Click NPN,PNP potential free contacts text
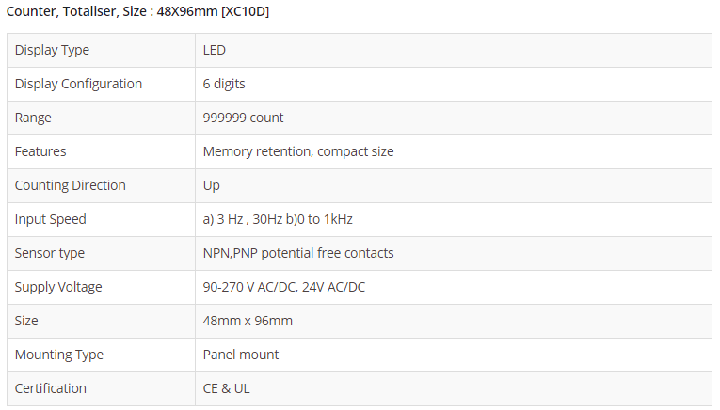 click(298, 253)
